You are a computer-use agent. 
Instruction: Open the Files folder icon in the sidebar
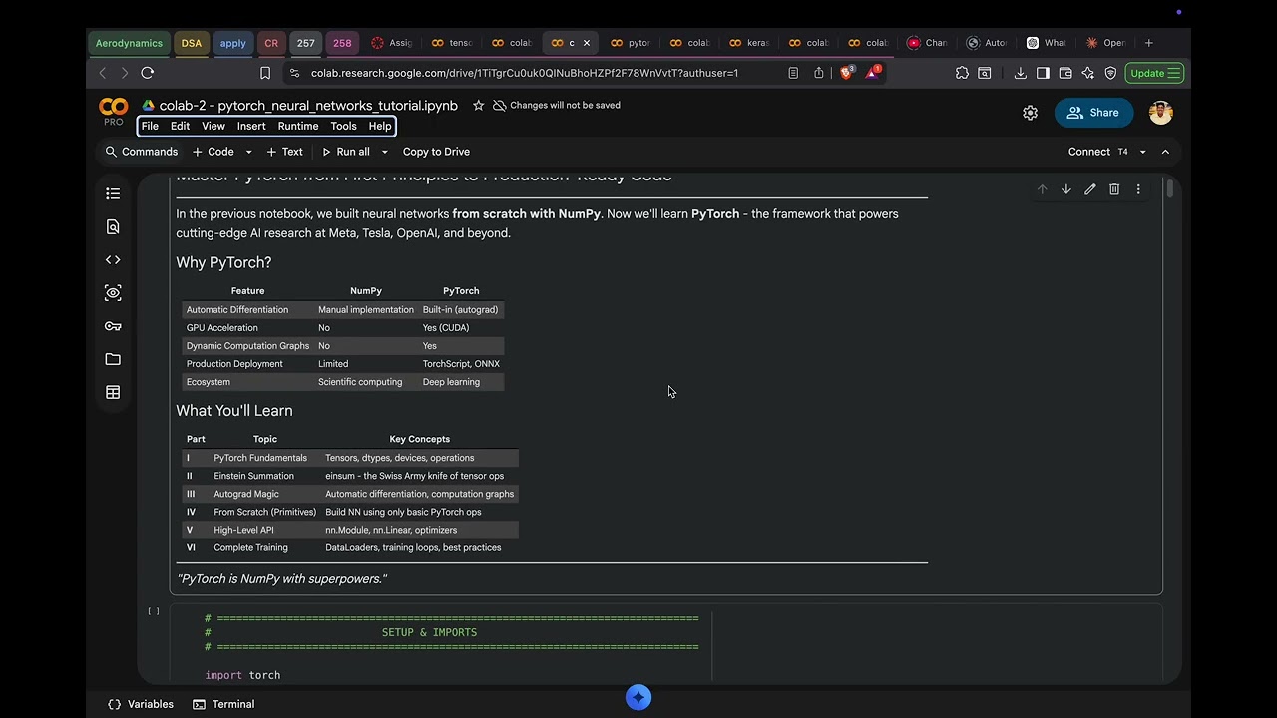pos(113,359)
